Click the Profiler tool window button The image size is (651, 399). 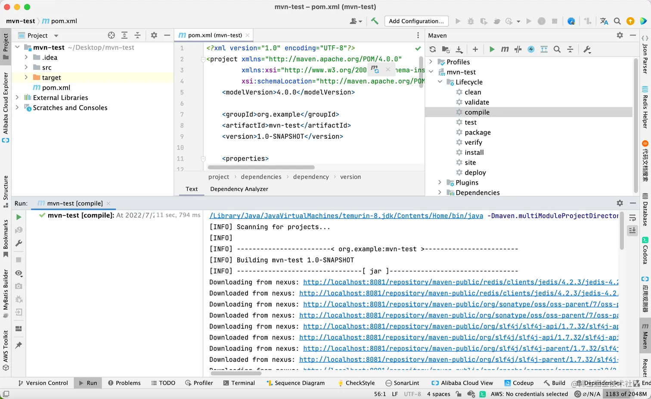click(x=199, y=383)
